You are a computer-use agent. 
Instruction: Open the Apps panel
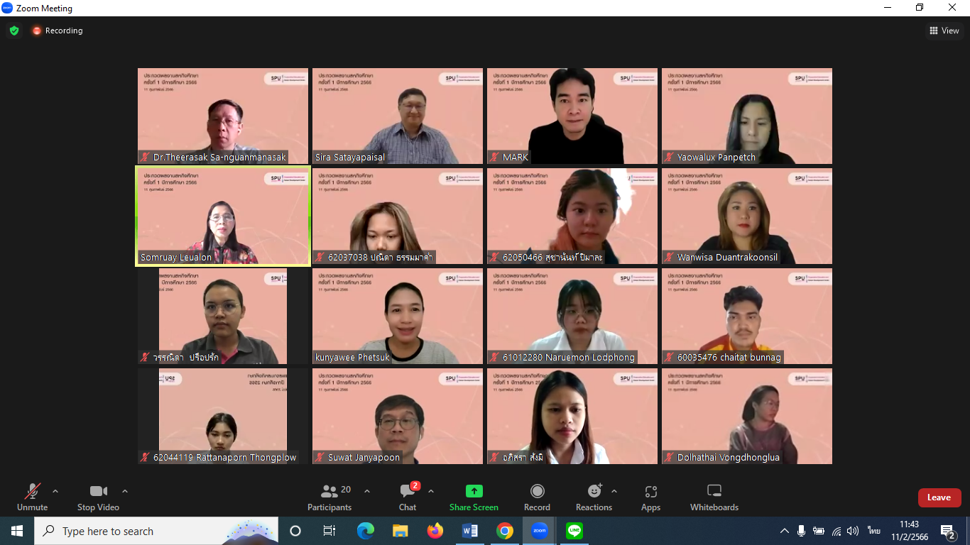pos(650,497)
